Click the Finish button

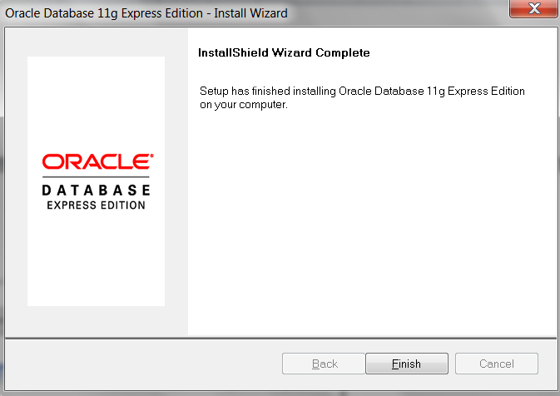coord(406,364)
